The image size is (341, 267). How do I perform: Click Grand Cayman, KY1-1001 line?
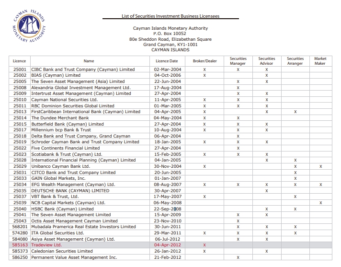click(x=170, y=45)
